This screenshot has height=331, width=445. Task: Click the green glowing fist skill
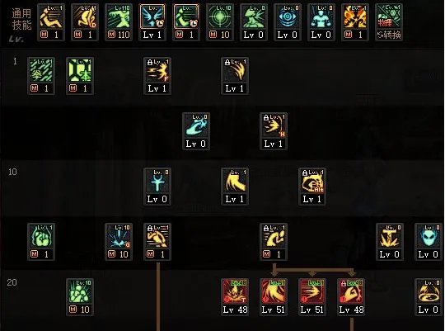[41, 236]
